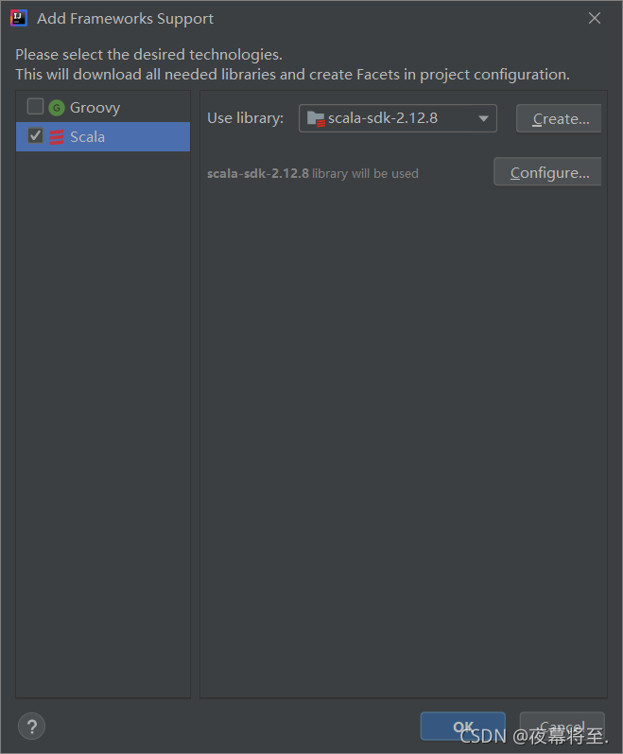Image resolution: width=623 pixels, height=754 pixels.
Task: Close the Add Frameworks Support dialog
Action: coord(595,18)
